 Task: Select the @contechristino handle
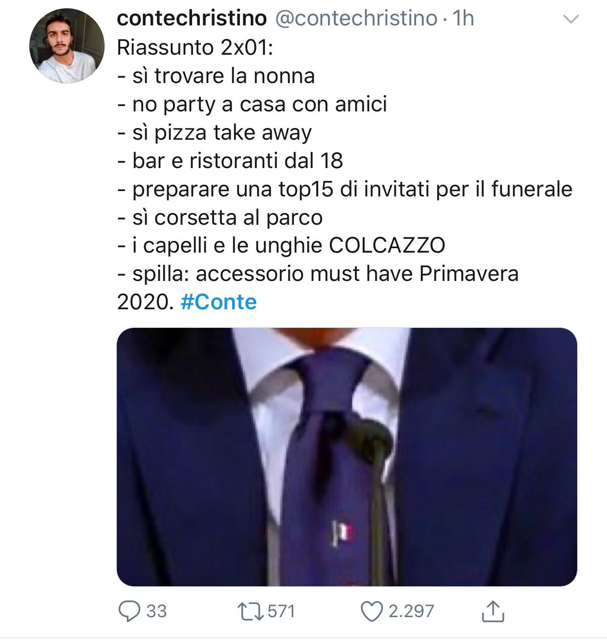tap(356, 19)
